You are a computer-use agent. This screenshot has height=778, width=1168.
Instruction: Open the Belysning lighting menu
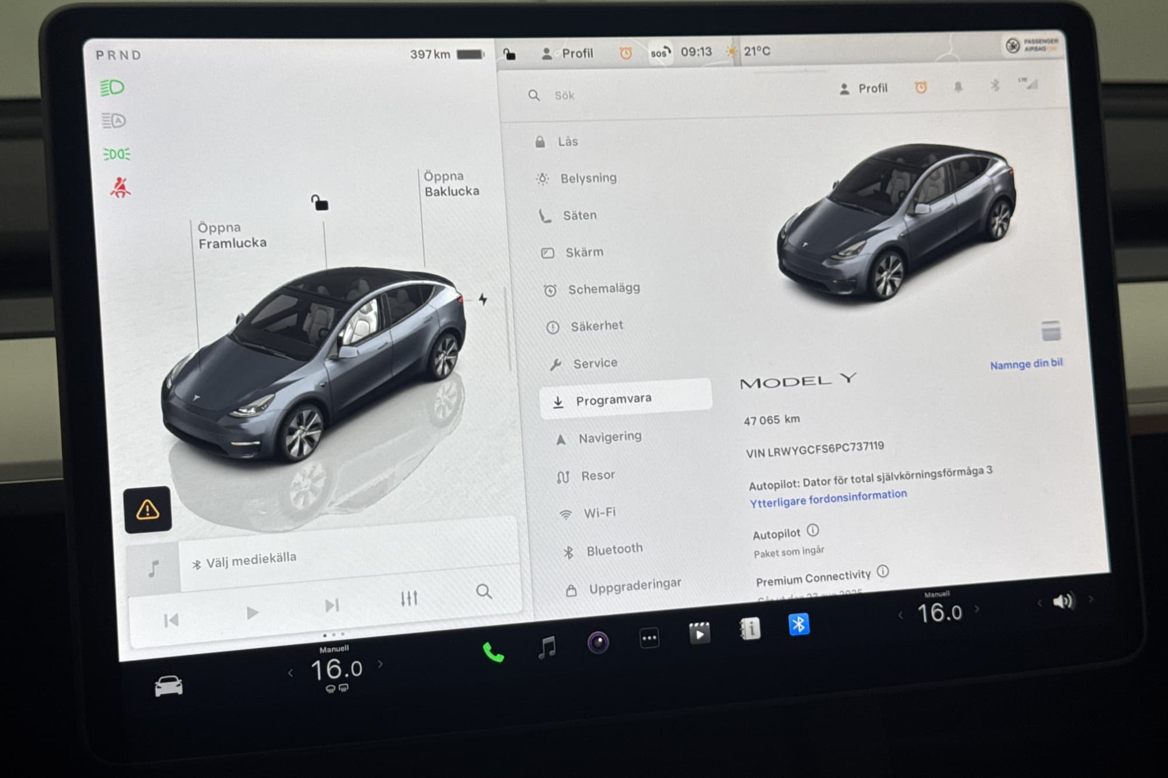coord(576,178)
